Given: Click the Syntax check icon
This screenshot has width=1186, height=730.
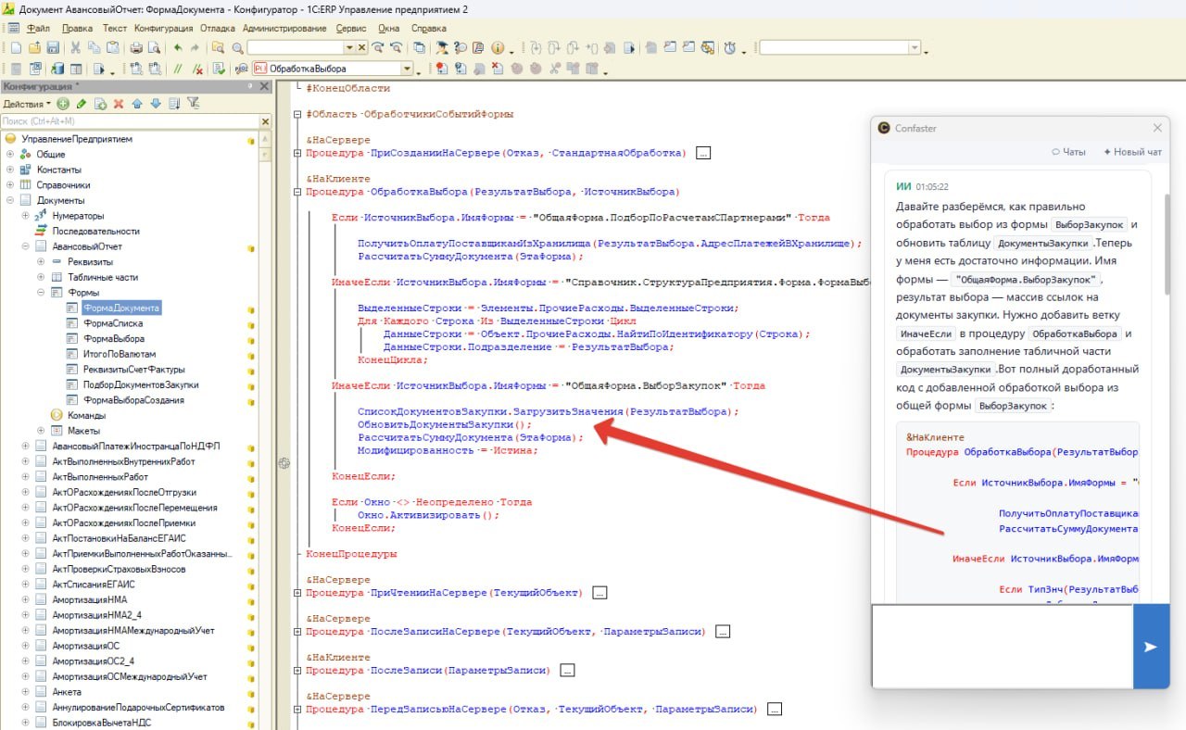Looking at the screenshot, I should point(219,69).
